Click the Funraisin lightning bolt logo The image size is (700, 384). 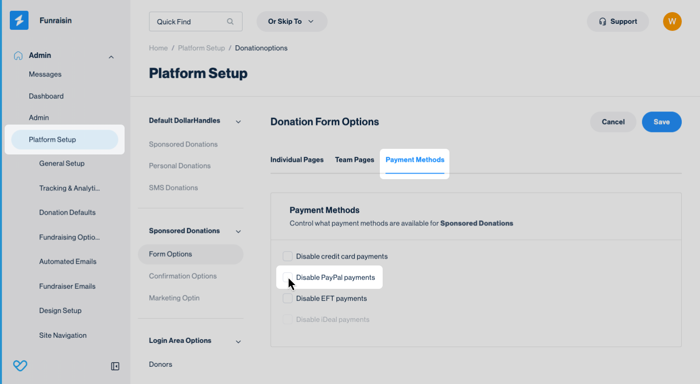[19, 21]
